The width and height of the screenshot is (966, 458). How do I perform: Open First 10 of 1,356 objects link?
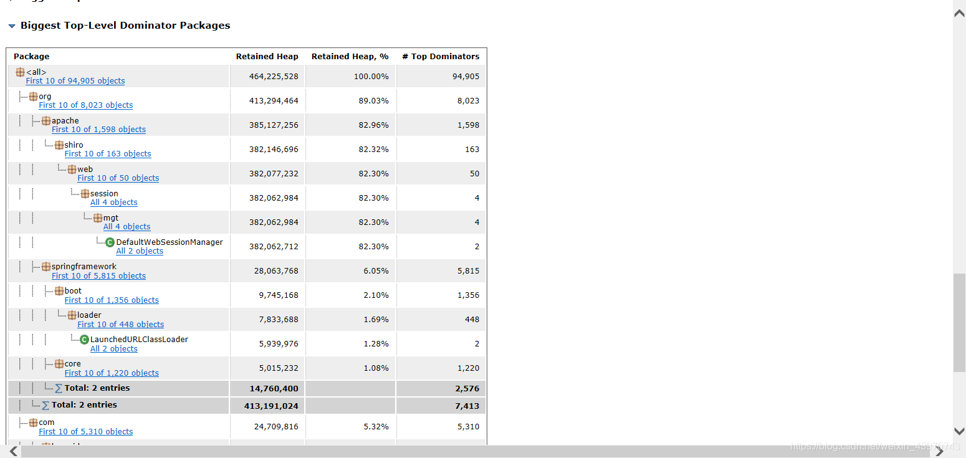(x=112, y=300)
